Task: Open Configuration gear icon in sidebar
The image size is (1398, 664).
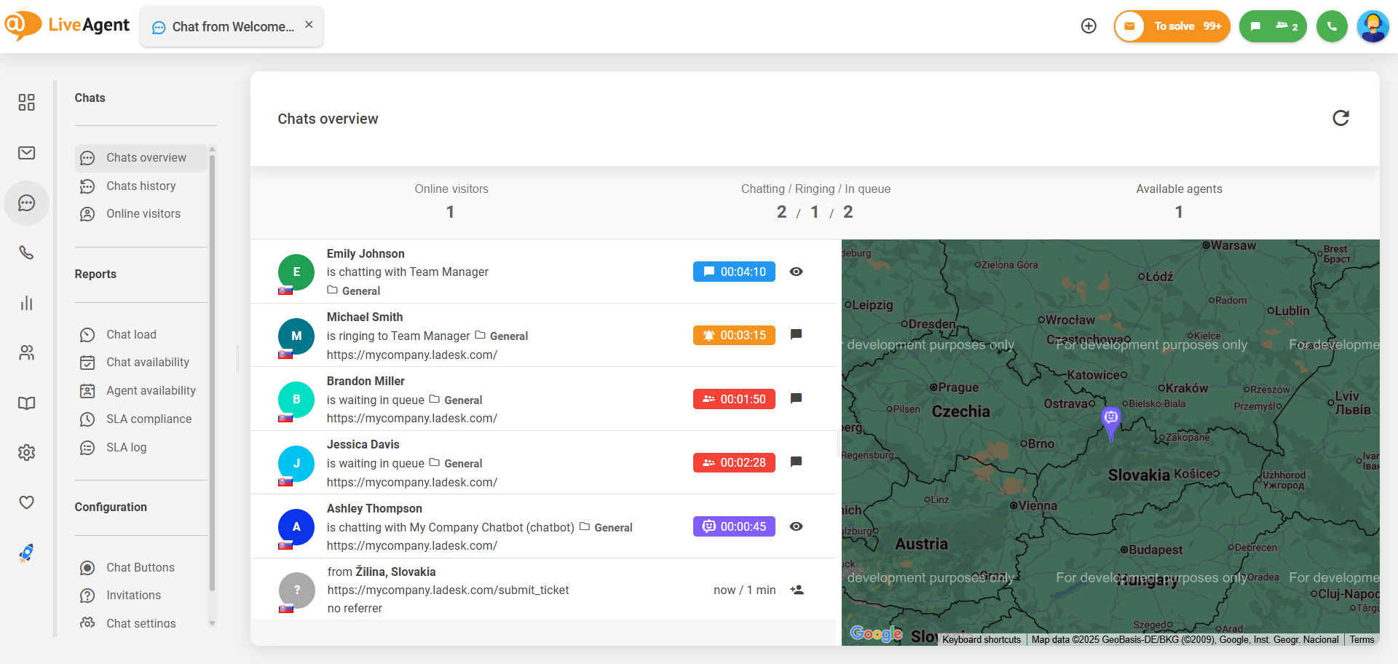Action: pyautogui.click(x=27, y=453)
